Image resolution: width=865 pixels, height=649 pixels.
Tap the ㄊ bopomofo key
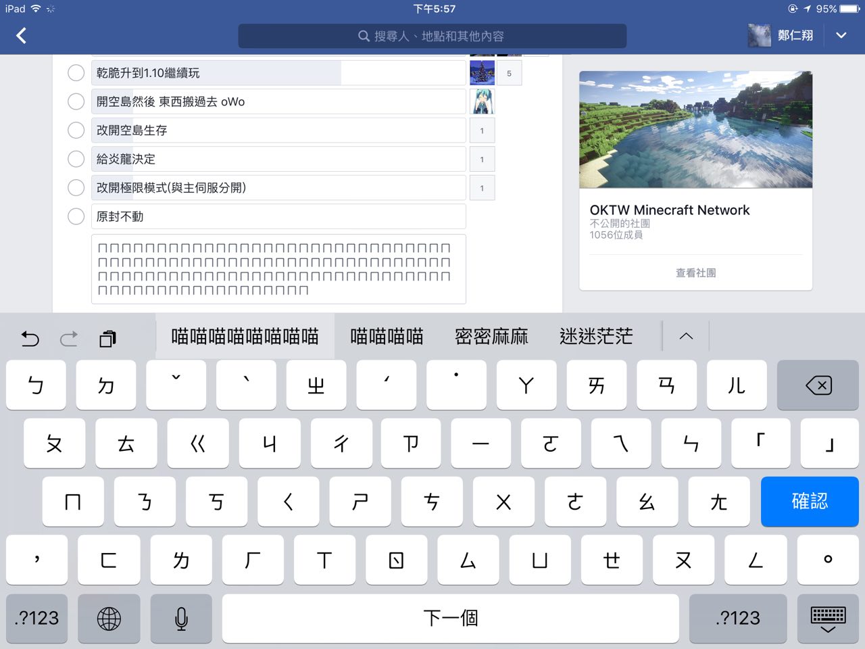(126, 443)
